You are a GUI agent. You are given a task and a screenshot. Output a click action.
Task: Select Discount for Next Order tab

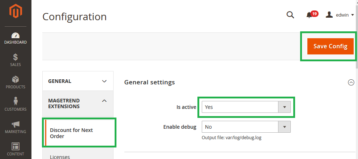coord(79,133)
